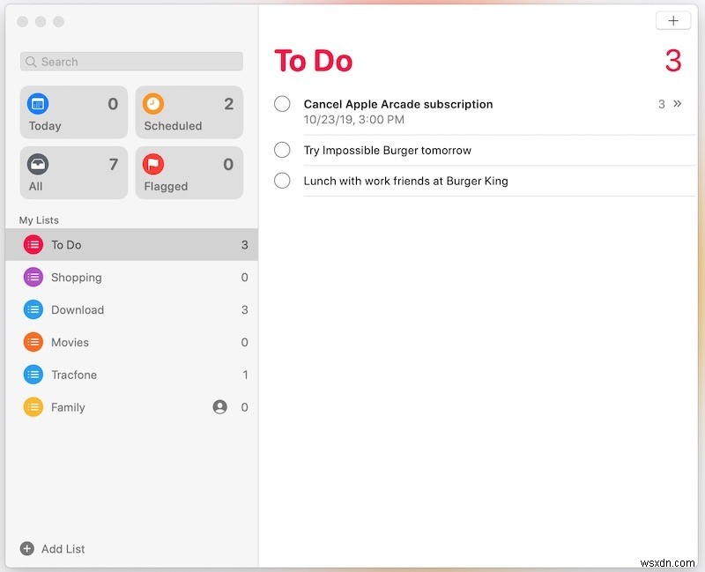Click the window close button

click(x=23, y=21)
